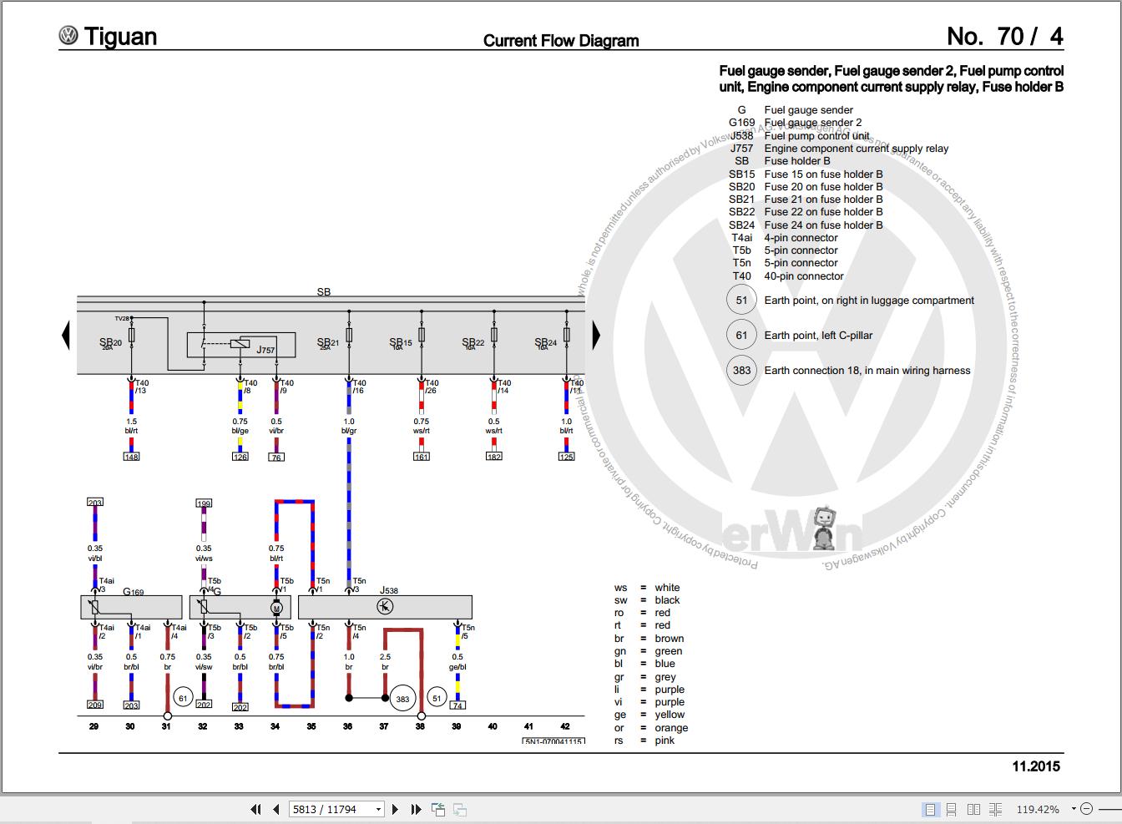Click the ge/bl 0.5 wire label
1122x824 pixels.
pyautogui.click(x=457, y=662)
